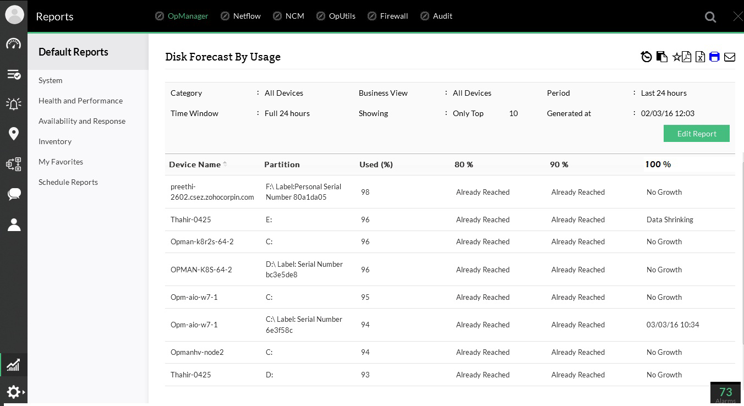Expand the Settings gear menu
The height and width of the screenshot is (406, 744).
[x=14, y=392]
